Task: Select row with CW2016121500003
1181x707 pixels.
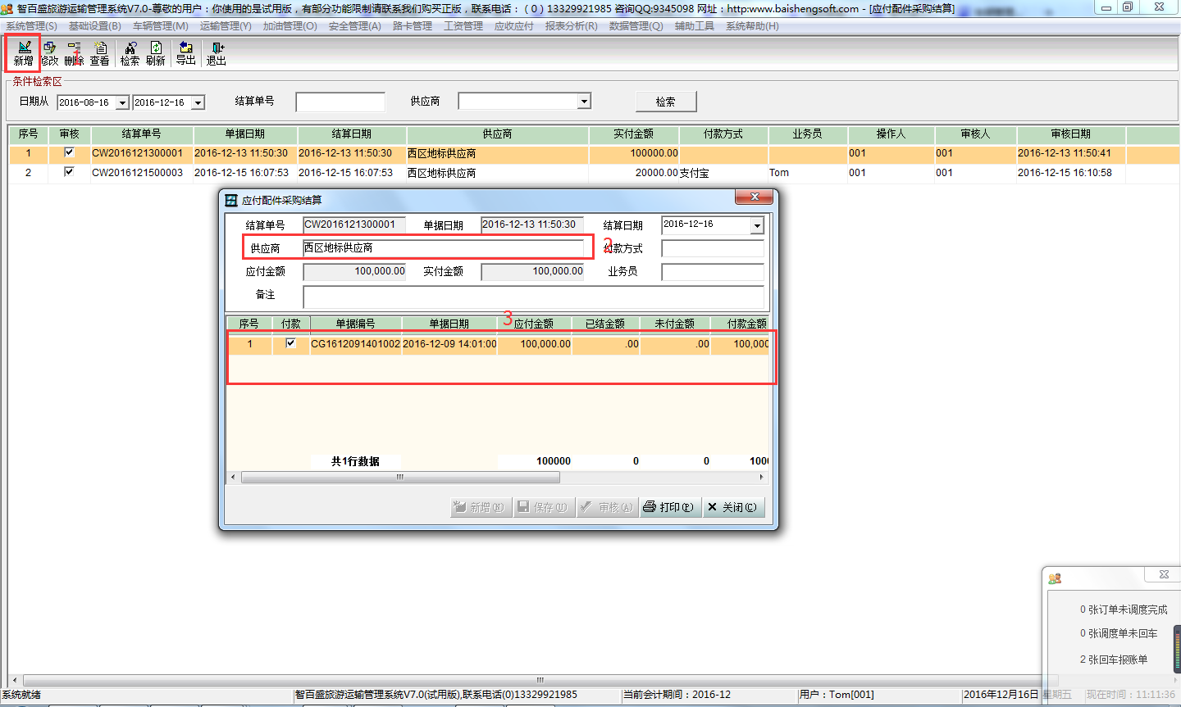Action: click(x=595, y=173)
